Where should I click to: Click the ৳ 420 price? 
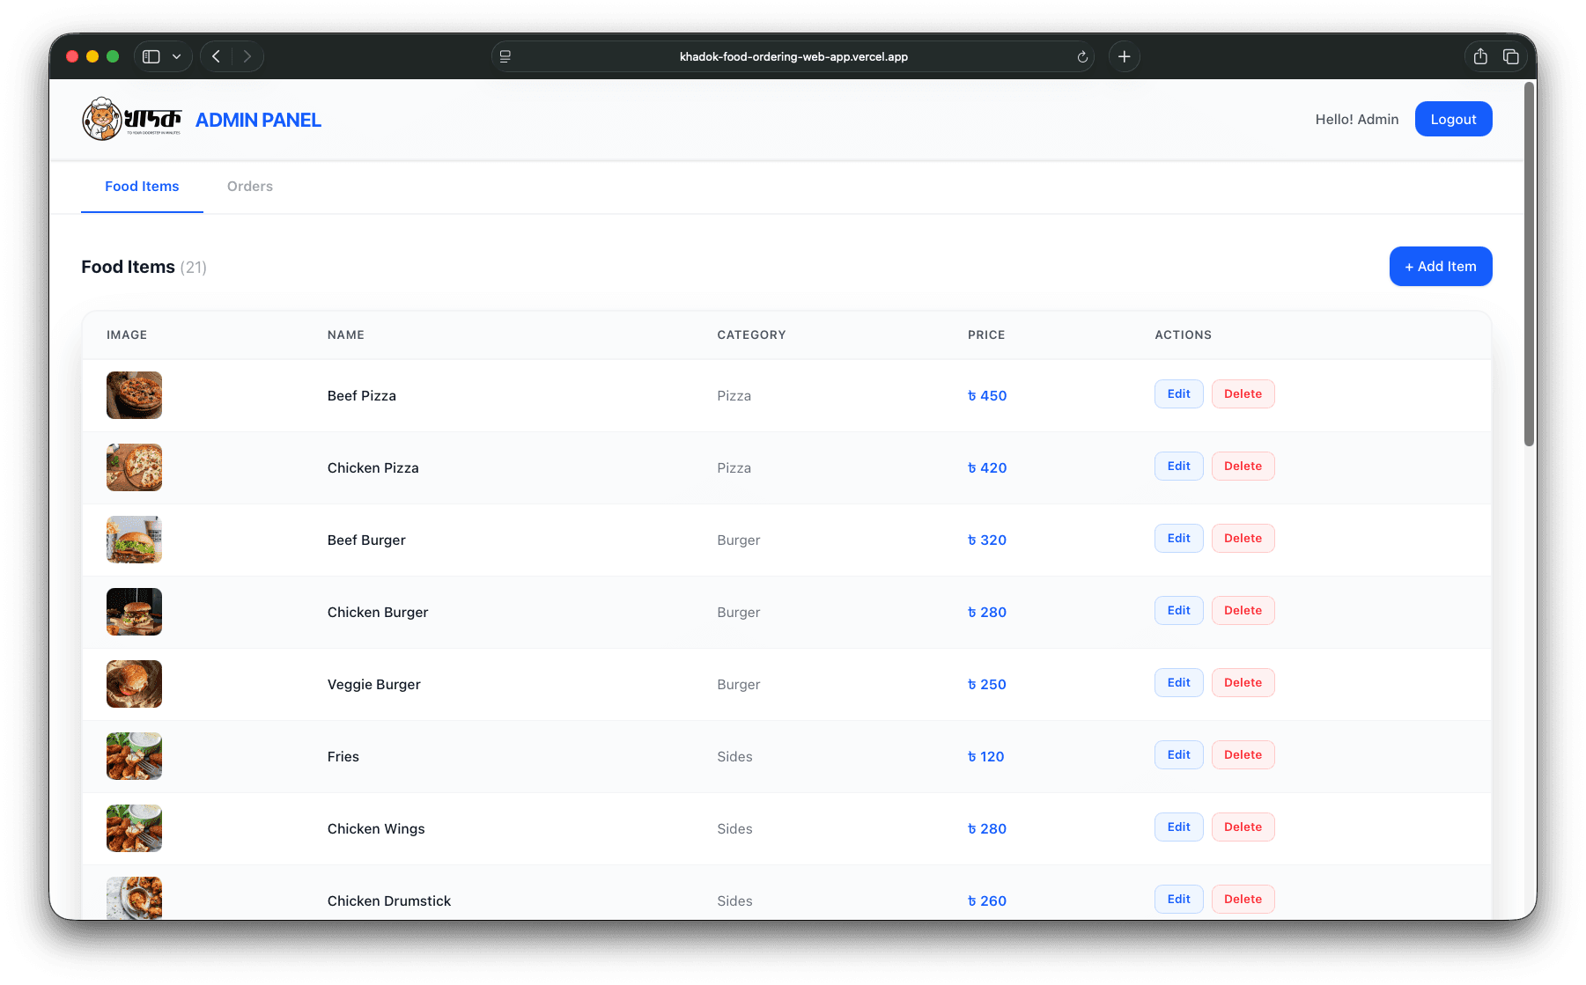point(987,468)
